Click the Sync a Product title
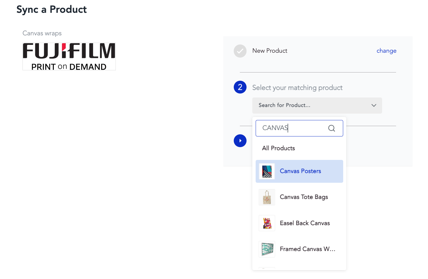Viewport: 428px width, 279px height. coord(51,9)
